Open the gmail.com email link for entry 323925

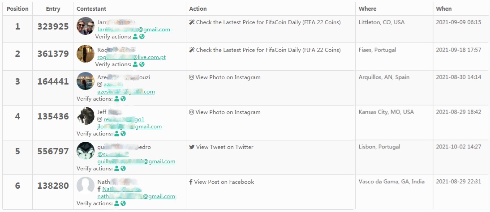133,30
